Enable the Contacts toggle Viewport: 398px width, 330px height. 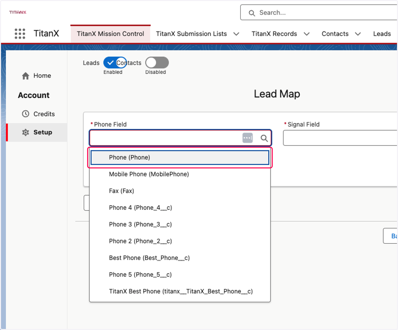click(x=157, y=62)
